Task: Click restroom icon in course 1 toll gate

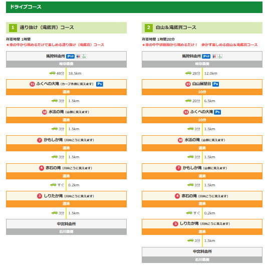Action: click(78, 56)
